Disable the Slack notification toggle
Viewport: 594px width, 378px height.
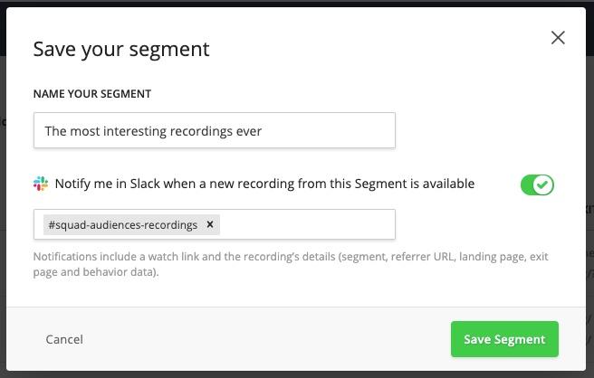point(537,184)
